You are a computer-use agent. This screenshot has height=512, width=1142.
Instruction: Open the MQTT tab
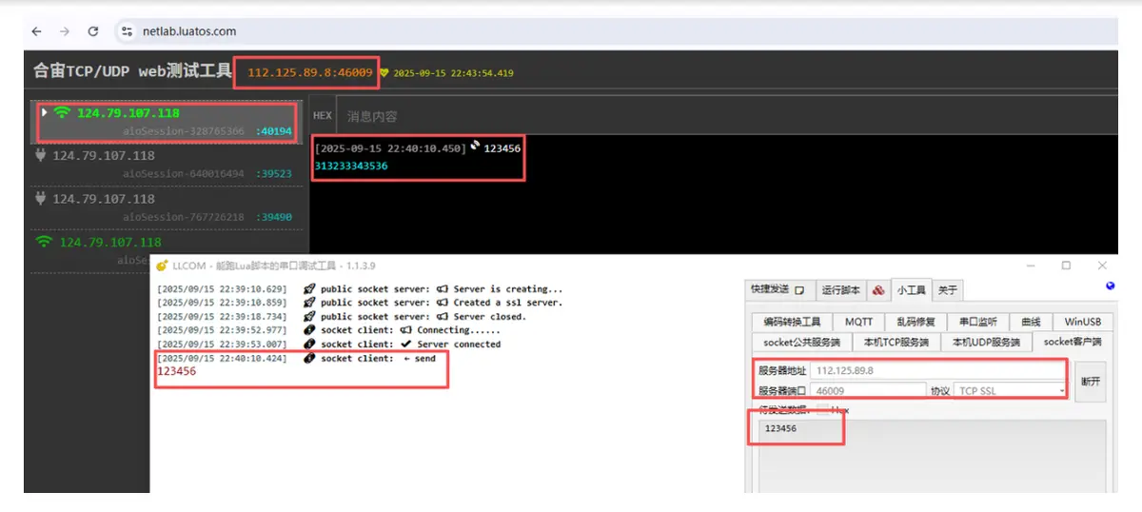(858, 322)
